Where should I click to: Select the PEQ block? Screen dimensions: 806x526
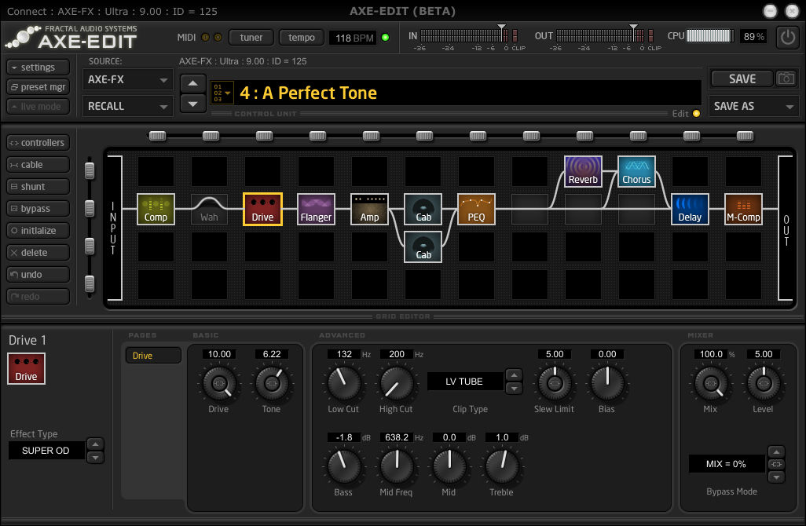(476, 209)
